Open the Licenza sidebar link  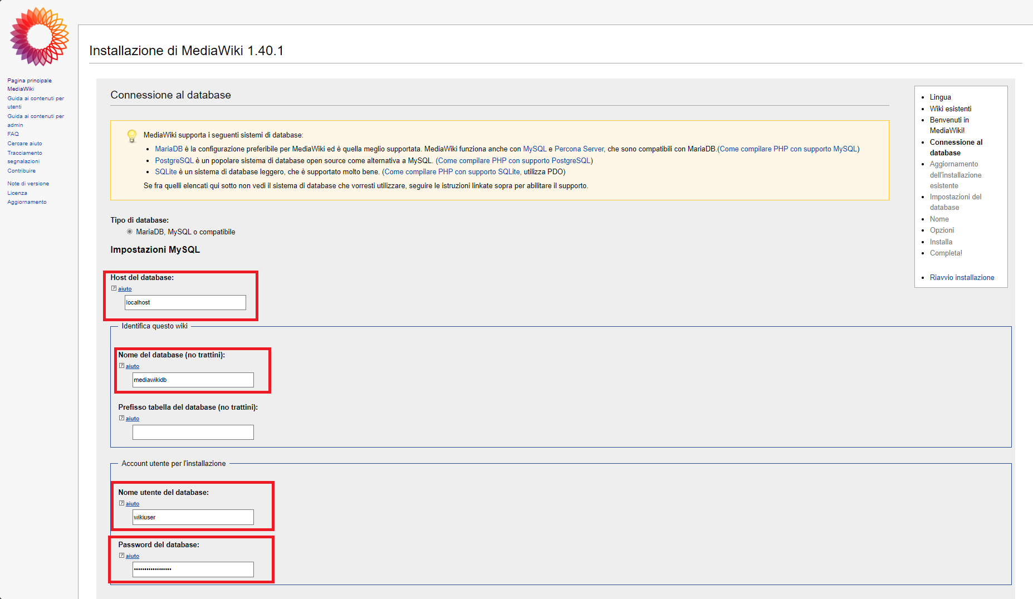pos(17,193)
